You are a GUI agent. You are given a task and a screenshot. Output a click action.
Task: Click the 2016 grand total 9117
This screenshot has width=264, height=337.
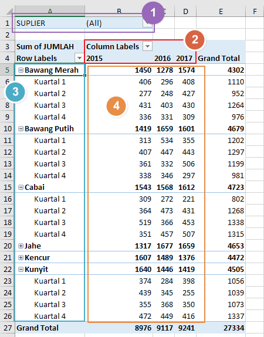(x=165, y=328)
